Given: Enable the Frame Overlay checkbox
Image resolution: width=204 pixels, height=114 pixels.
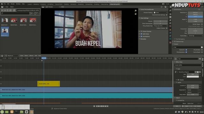Looking at the screenshot, I should tap(141, 31).
